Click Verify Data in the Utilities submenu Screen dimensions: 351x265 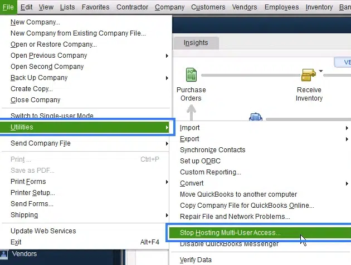tap(196, 259)
